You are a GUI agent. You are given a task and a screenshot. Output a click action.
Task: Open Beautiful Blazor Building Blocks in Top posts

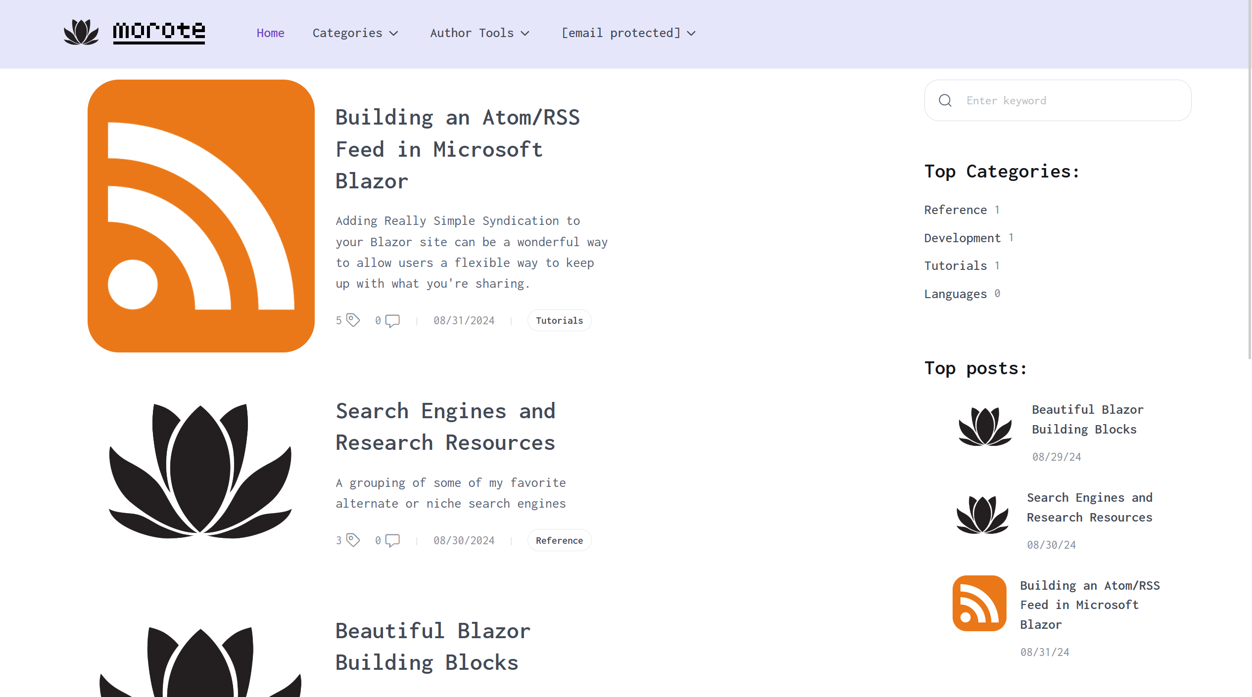(x=1088, y=419)
